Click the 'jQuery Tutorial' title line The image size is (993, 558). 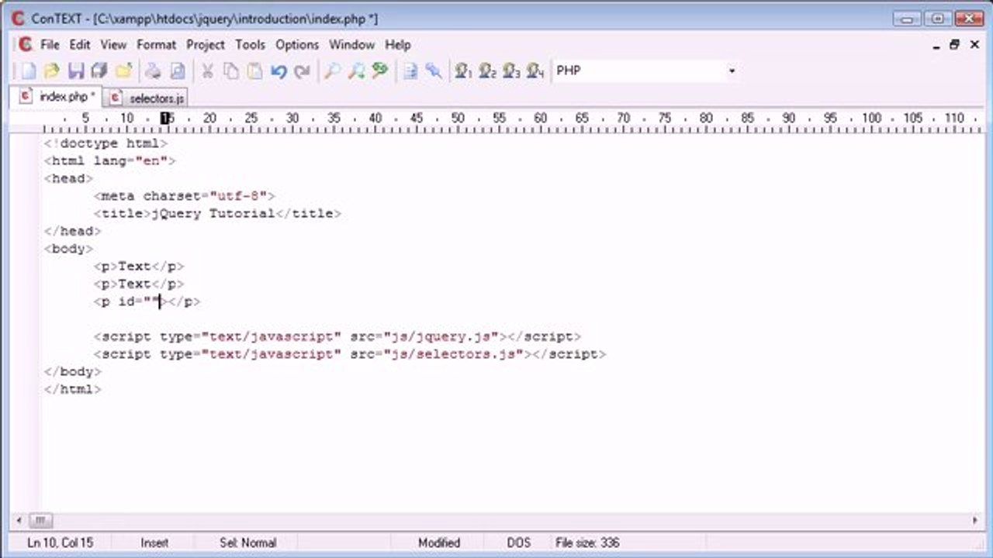pyautogui.click(x=217, y=213)
